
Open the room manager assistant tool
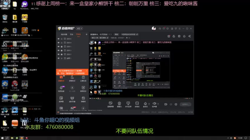tap(72, 79)
